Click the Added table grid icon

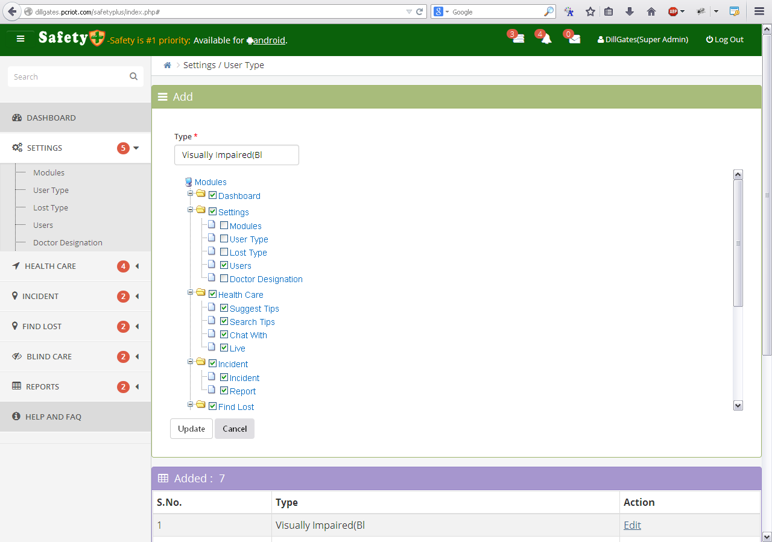tap(163, 478)
